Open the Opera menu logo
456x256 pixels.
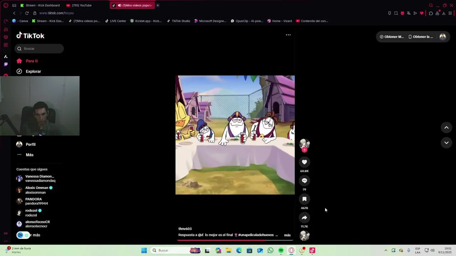coord(6,5)
